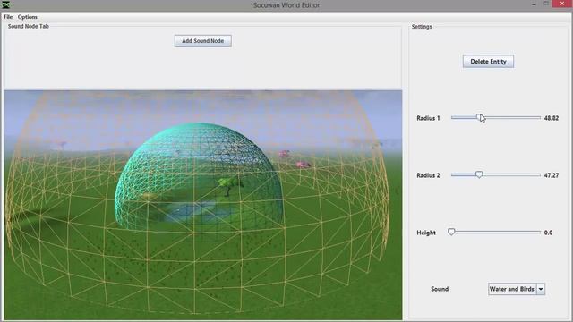Click the Settings panel title
Viewport: 573px width, 322px height.
(x=422, y=27)
